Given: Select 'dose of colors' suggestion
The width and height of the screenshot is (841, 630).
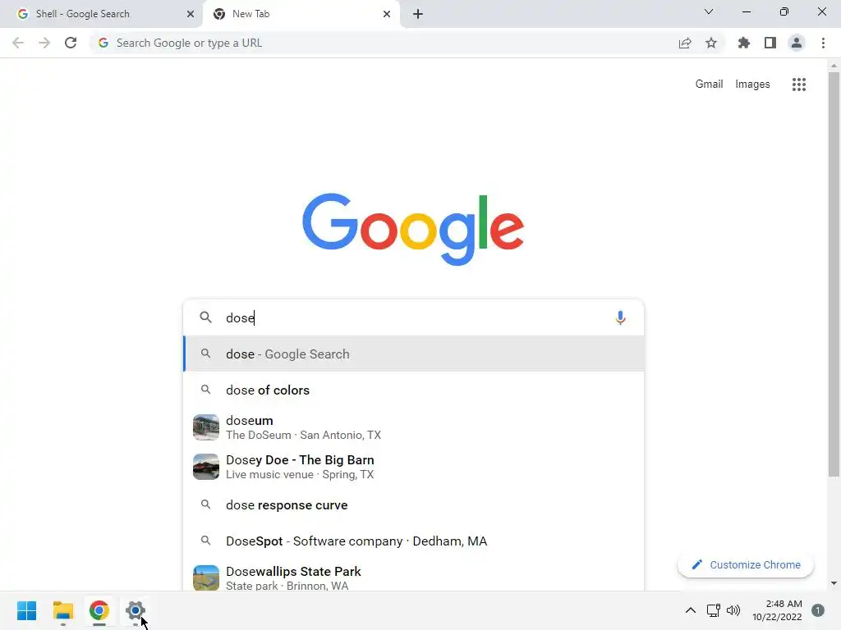Looking at the screenshot, I should [414, 390].
